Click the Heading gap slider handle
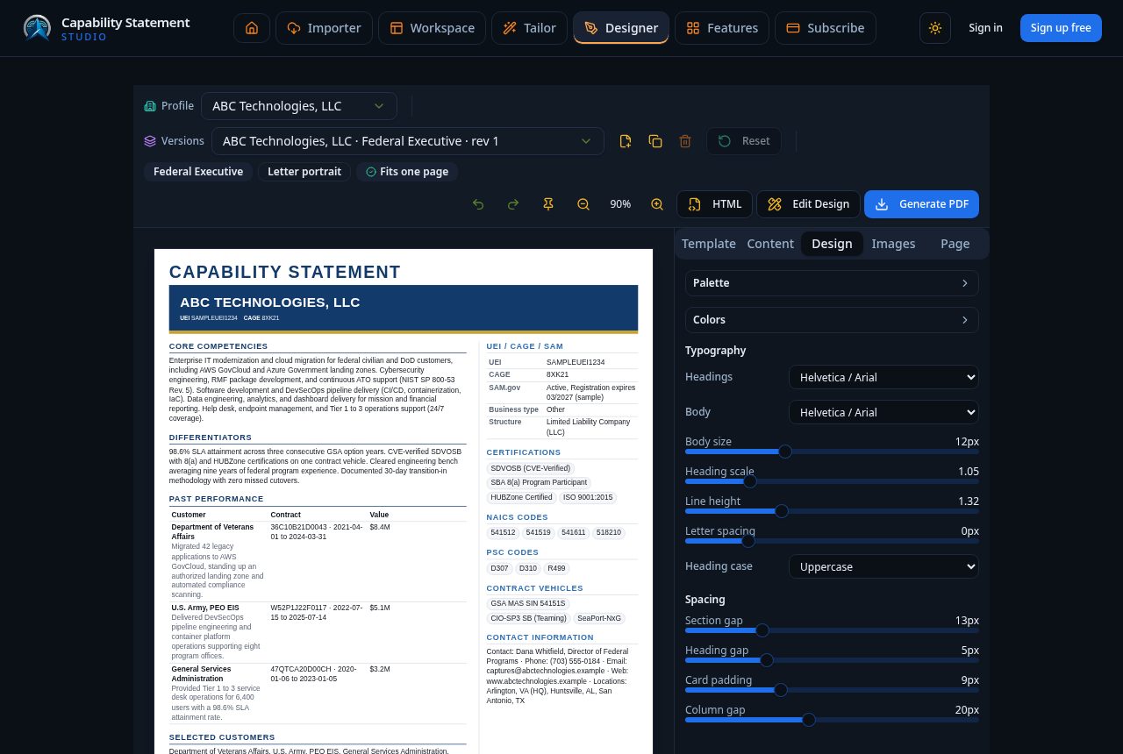Screen dimensions: 1123x754 click(767, 660)
